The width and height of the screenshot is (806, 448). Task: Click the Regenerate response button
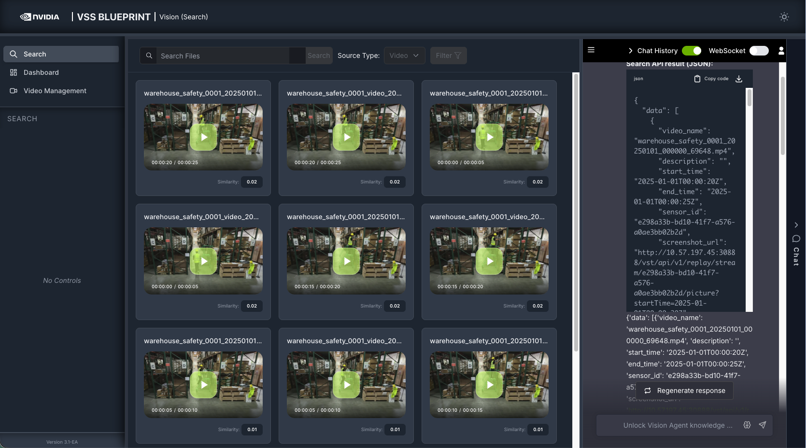pos(685,391)
